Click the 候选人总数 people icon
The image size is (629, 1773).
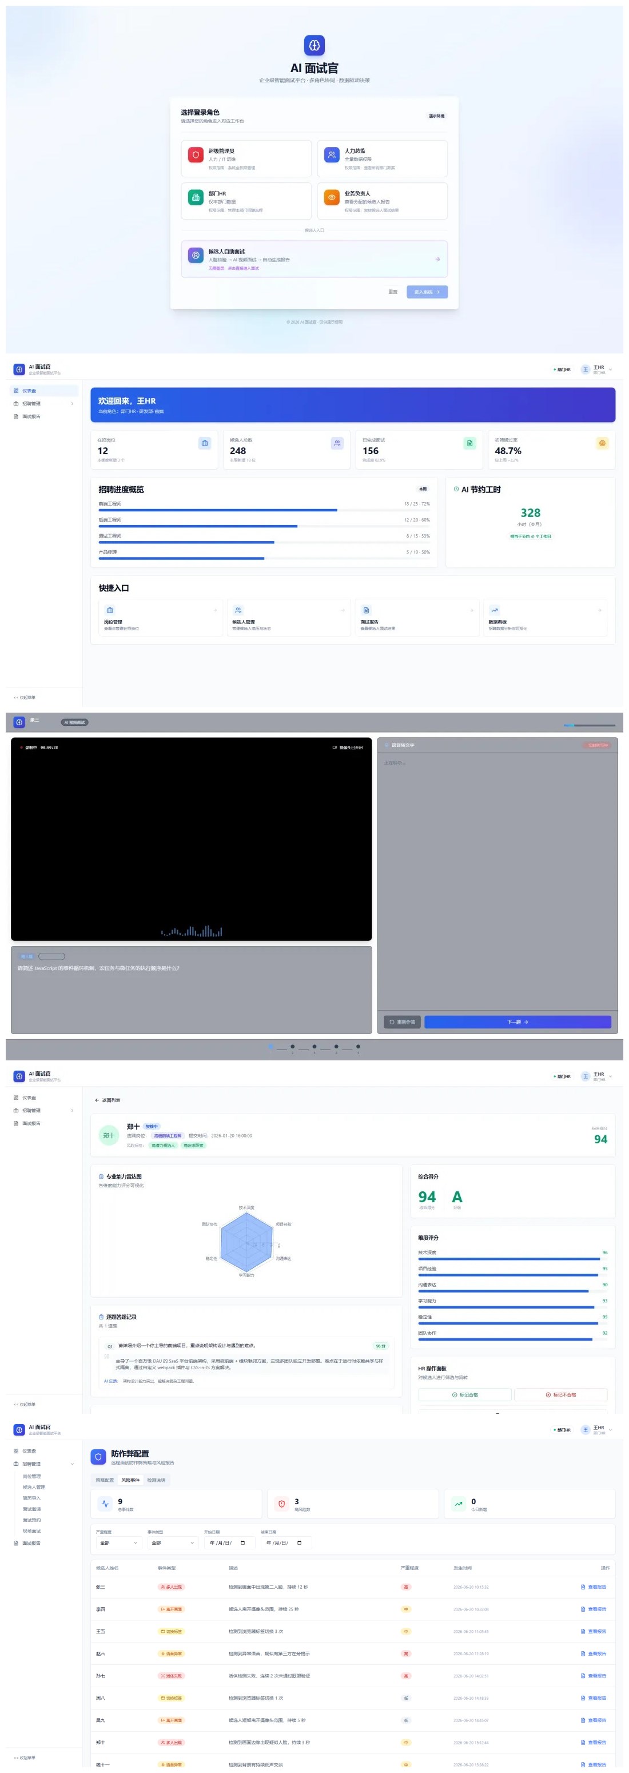pyautogui.click(x=337, y=443)
